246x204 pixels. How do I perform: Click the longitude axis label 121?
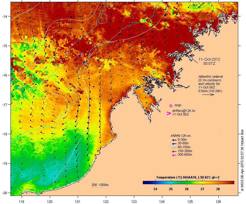pos(78,202)
